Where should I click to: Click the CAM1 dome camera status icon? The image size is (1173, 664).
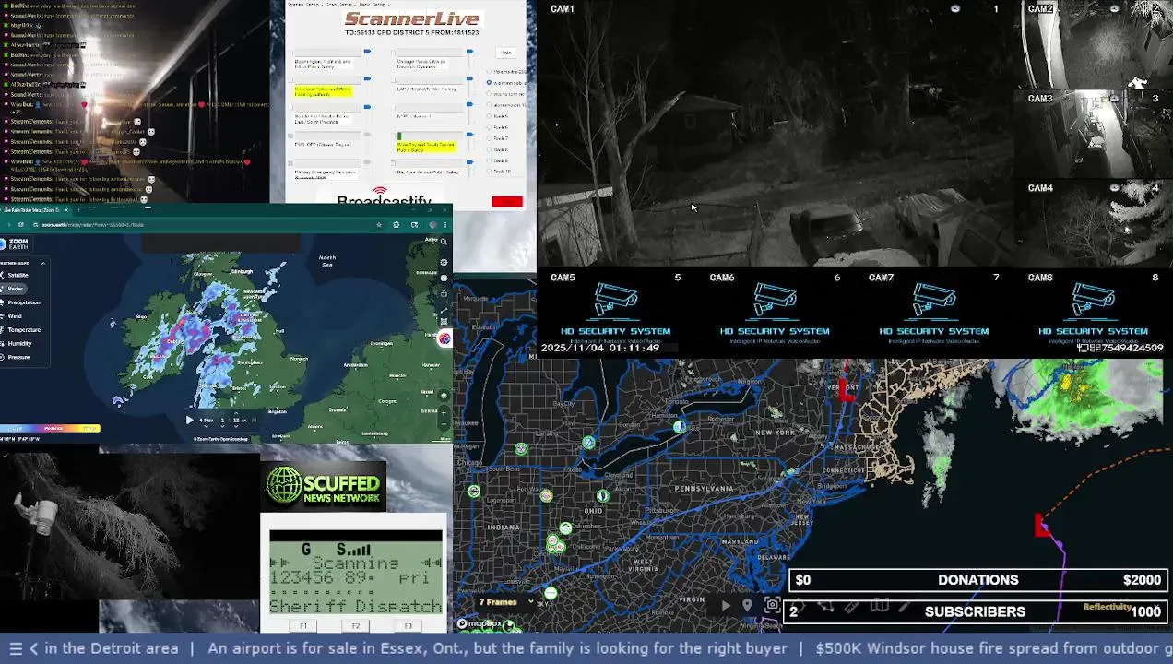(955, 8)
